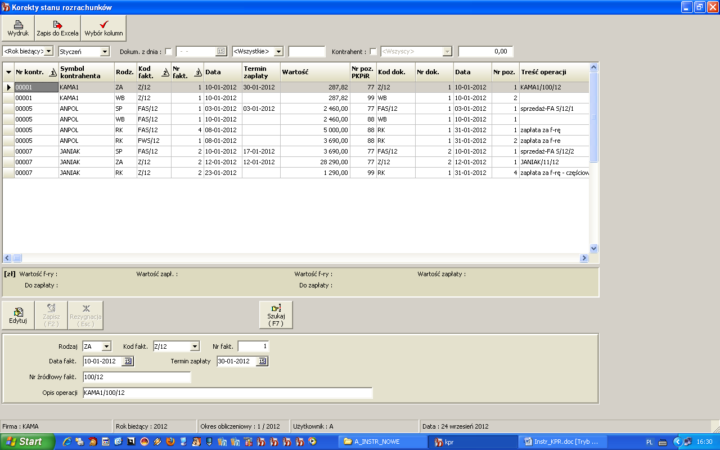The height and width of the screenshot is (450, 720).
Task: Toggle the Kontrahent checkbox
Action: click(x=373, y=52)
